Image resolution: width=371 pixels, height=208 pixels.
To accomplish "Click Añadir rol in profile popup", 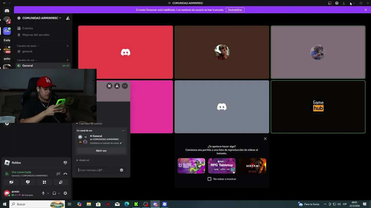I will click(x=83, y=160).
